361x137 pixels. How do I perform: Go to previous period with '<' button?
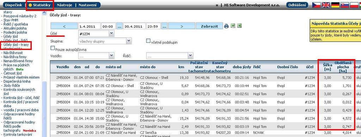64,26
